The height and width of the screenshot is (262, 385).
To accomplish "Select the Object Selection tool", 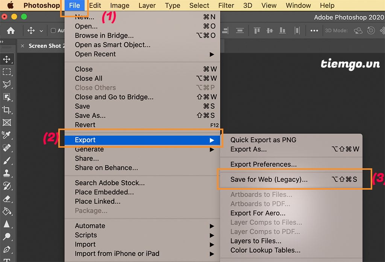I will pos(7,97).
